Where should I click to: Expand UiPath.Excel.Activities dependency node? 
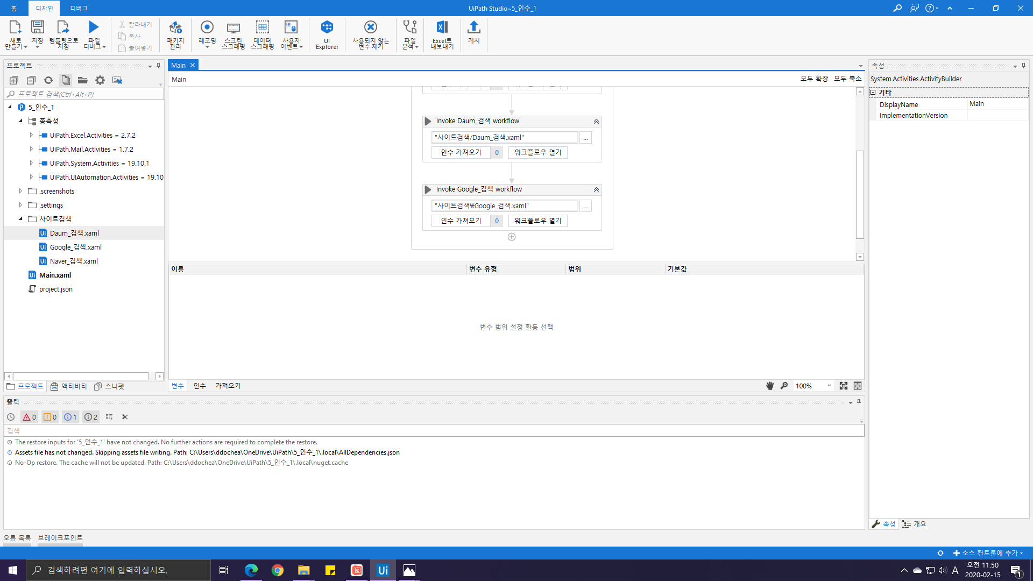(31, 135)
